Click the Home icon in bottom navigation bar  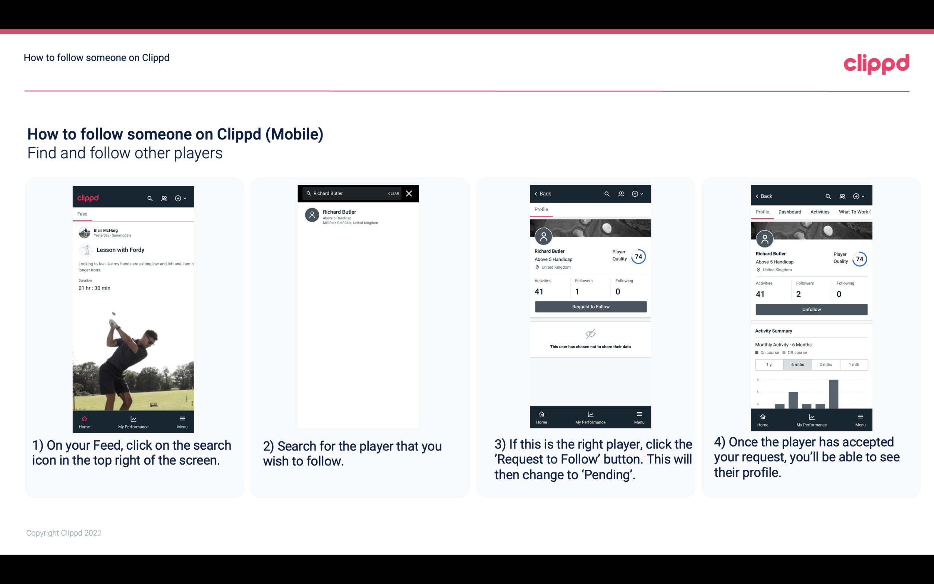tap(84, 418)
